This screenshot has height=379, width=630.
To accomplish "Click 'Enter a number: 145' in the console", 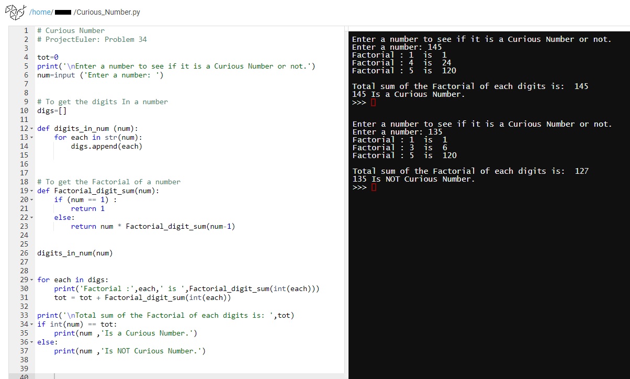I will coord(397,47).
